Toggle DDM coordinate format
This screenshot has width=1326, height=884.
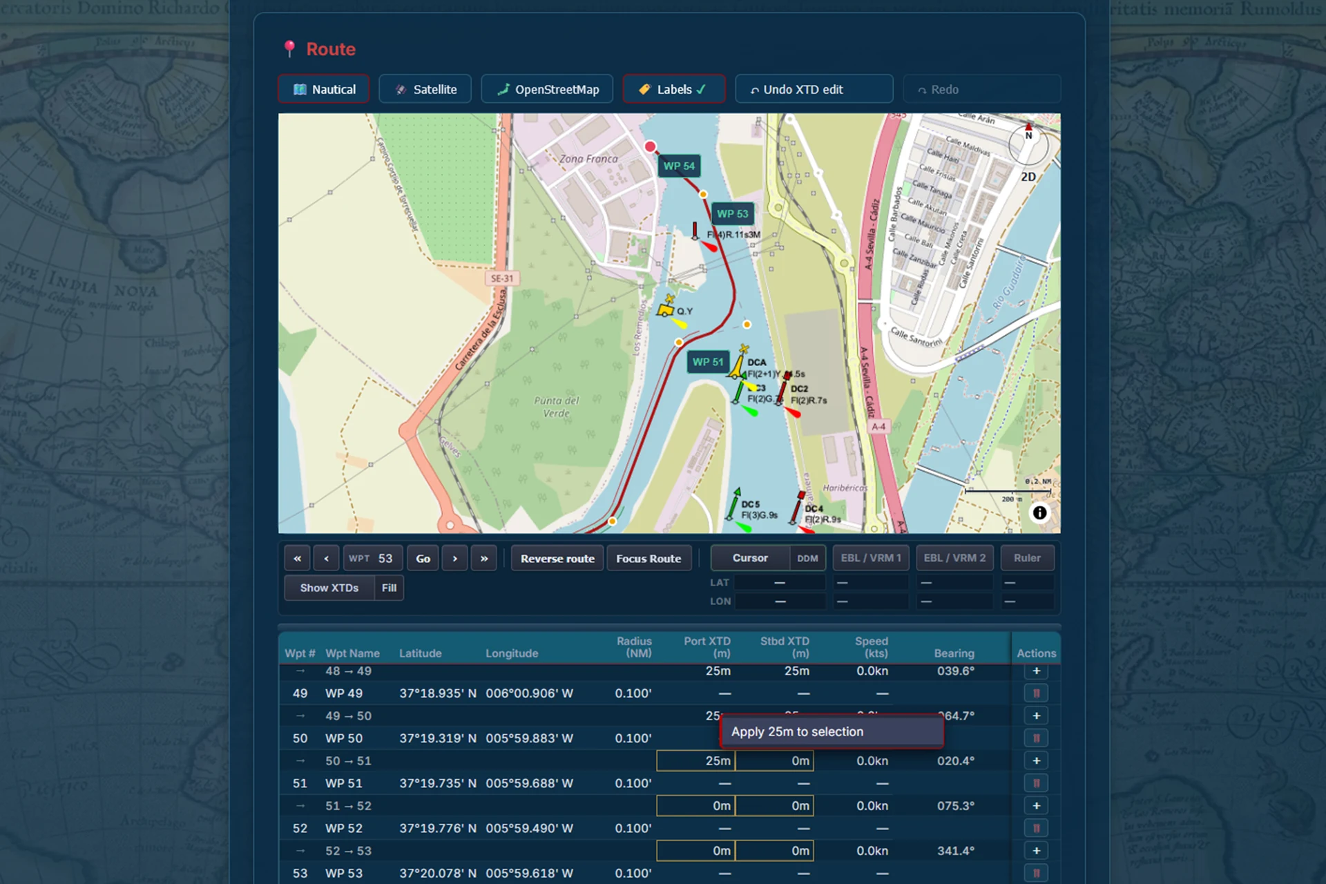(x=807, y=558)
